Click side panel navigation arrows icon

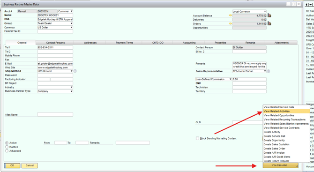pyautogui.click(x=309, y=5)
